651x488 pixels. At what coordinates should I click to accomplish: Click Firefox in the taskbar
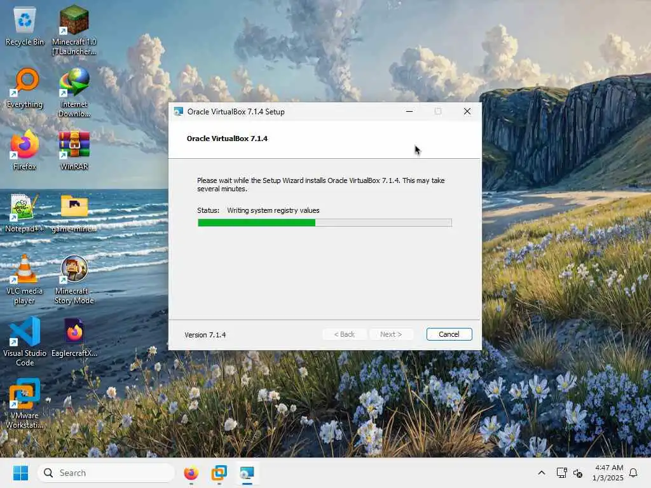(x=191, y=473)
